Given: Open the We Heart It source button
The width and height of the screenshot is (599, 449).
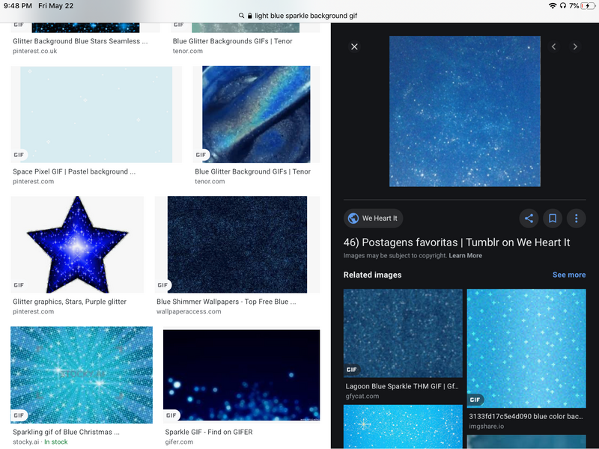Looking at the screenshot, I should [374, 219].
